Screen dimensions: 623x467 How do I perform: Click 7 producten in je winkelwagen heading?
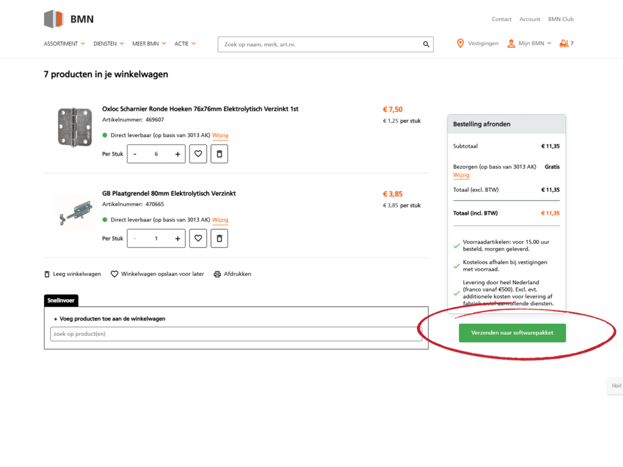coord(106,74)
